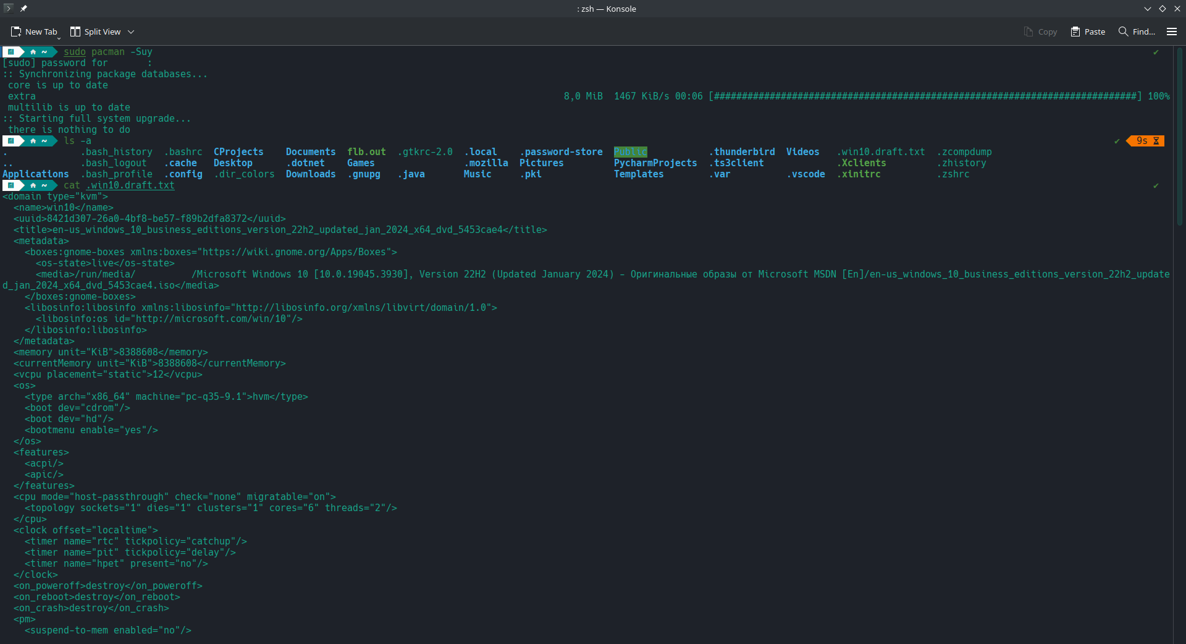Click the 'Templates' directory entry
The height and width of the screenshot is (644, 1186).
tap(639, 174)
